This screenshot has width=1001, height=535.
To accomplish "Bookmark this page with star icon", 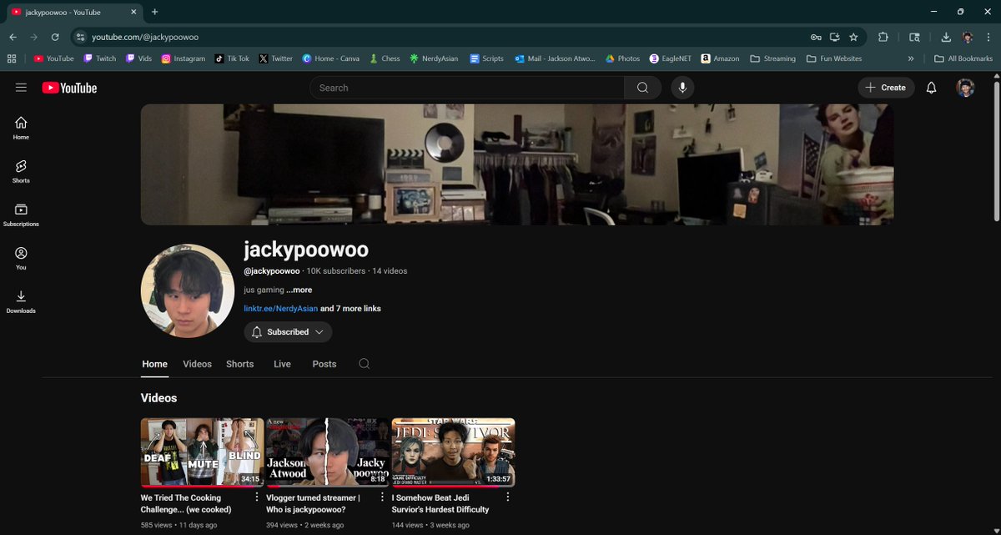I will point(853,37).
